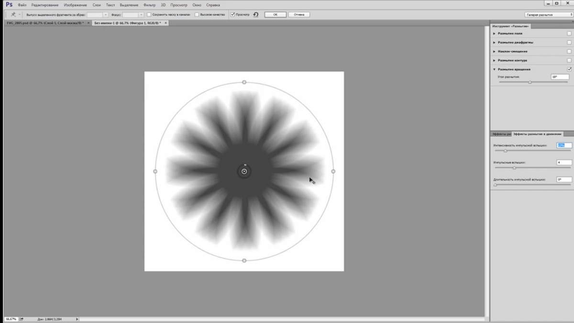This screenshot has width=574, height=323.
Task: Disable the Размытие вращения checkbox
Action: [569, 69]
